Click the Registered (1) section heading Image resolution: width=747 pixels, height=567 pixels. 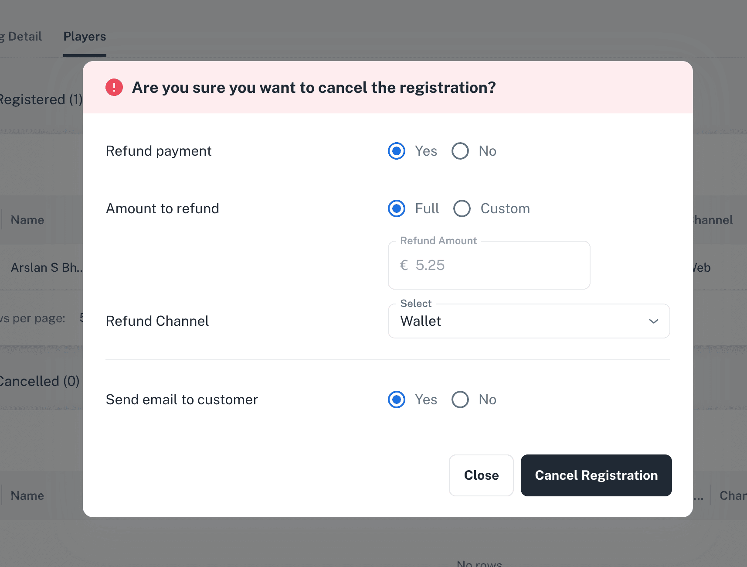(x=41, y=99)
